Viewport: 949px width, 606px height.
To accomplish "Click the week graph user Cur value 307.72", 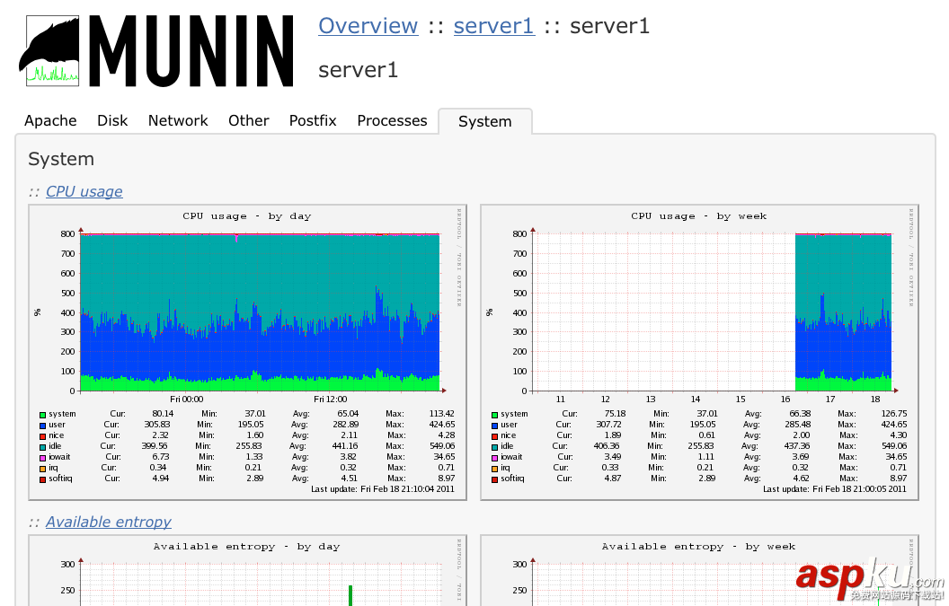I will (608, 425).
